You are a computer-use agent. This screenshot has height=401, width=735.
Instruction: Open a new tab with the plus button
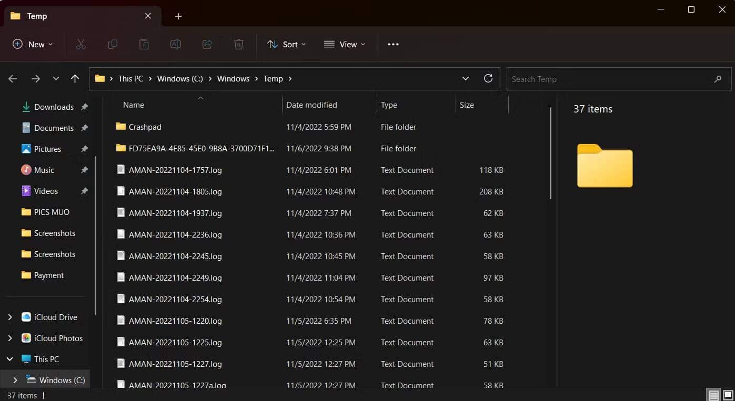point(178,16)
